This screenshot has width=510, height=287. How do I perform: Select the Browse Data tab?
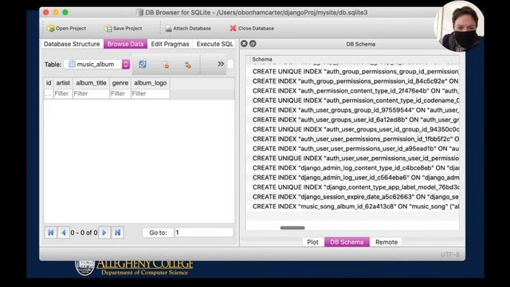125,44
